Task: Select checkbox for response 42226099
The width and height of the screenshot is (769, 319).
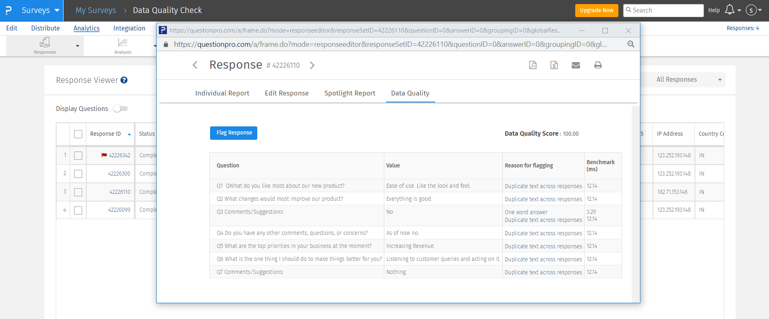Action: 78,210
